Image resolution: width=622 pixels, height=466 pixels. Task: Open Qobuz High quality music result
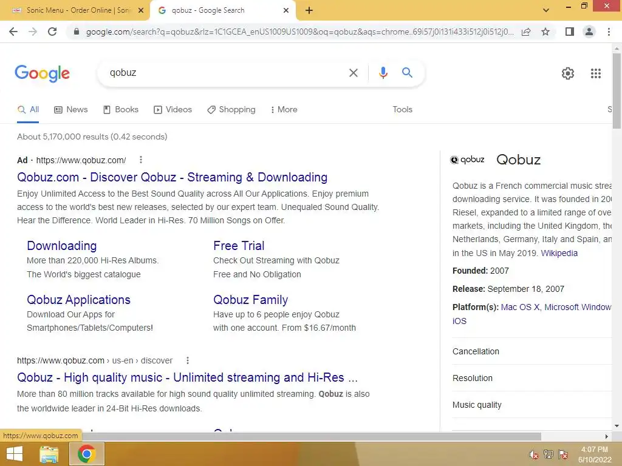click(187, 377)
